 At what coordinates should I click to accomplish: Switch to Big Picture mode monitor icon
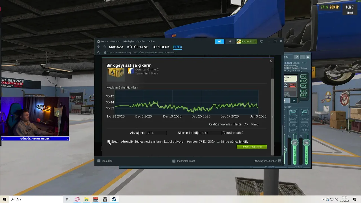[x=262, y=41]
